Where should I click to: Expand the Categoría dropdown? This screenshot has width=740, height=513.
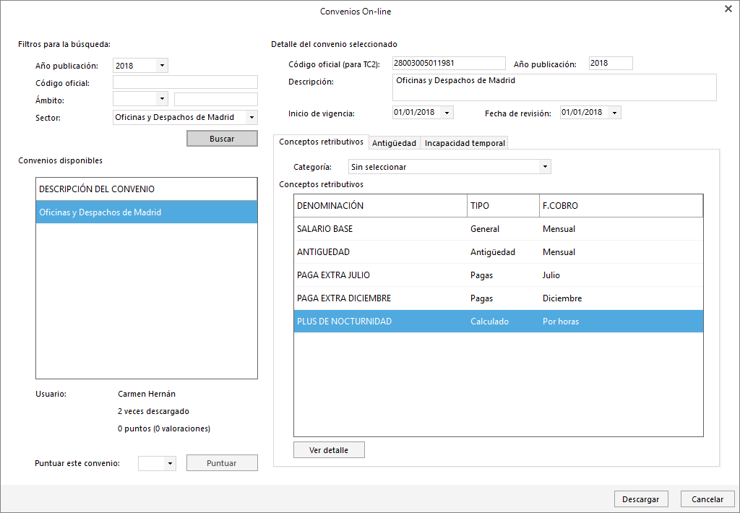[x=544, y=167]
